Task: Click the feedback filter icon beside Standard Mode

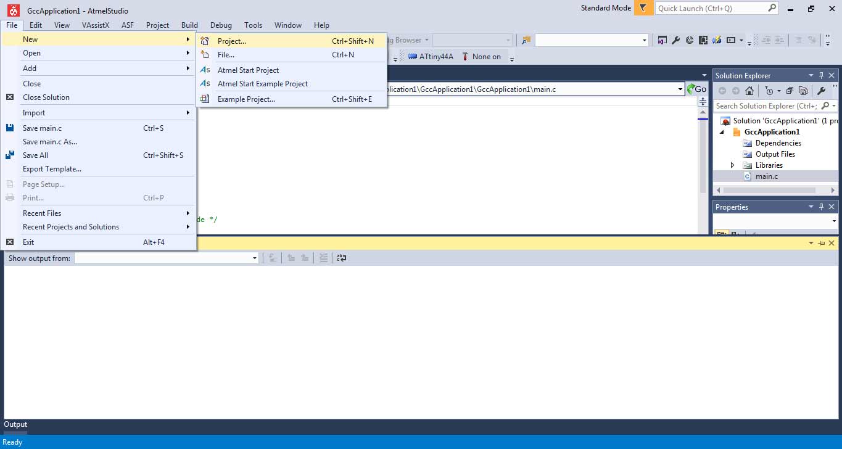Action: pyautogui.click(x=643, y=8)
